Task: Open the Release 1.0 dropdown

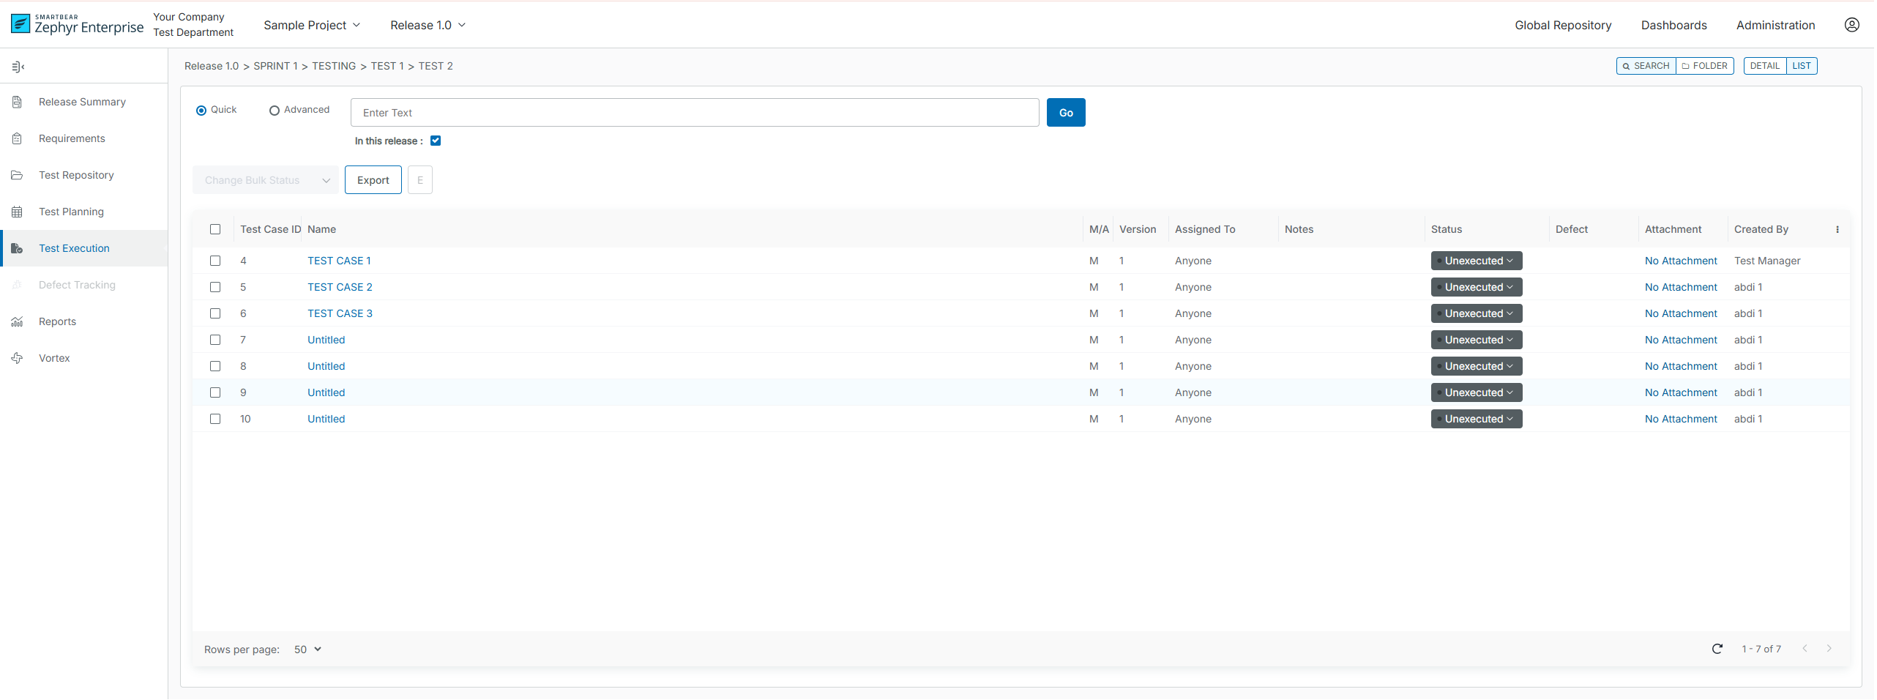Action: click(x=428, y=26)
